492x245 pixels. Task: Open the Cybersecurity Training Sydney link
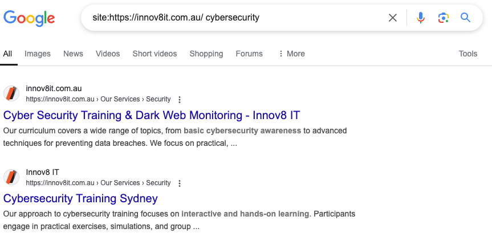80,199
